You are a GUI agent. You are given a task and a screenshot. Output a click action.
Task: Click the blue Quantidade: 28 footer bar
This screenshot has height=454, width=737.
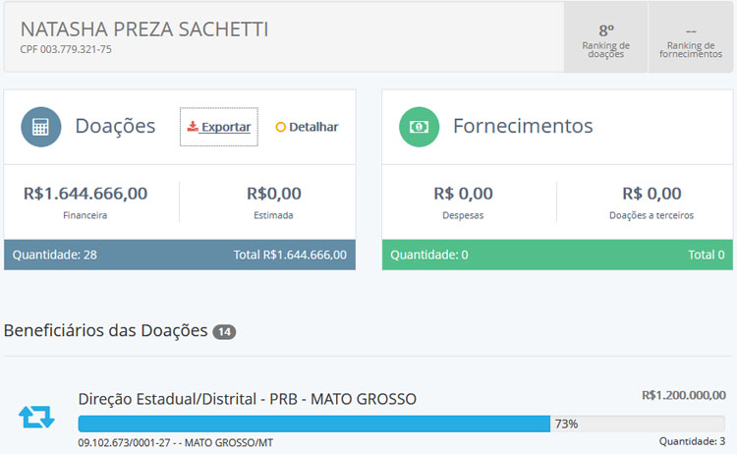click(179, 255)
